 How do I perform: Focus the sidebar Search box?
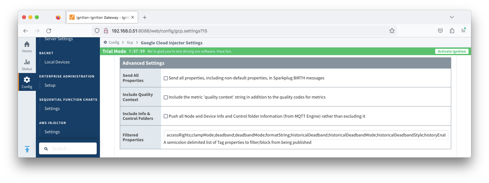tap(68, 149)
